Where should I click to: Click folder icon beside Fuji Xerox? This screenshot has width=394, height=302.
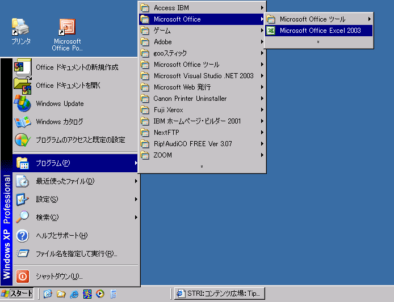pyautogui.click(x=145, y=109)
